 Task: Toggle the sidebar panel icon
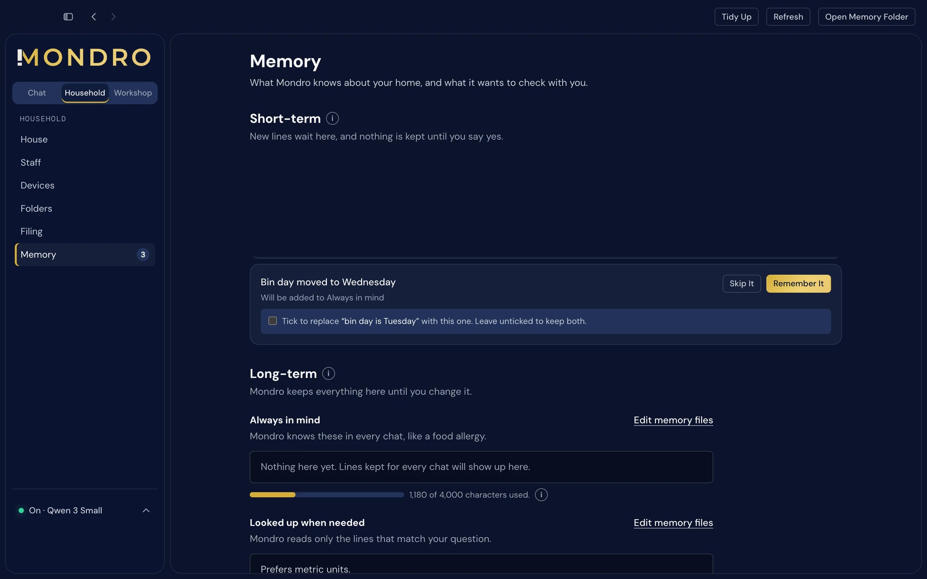[x=68, y=17]
